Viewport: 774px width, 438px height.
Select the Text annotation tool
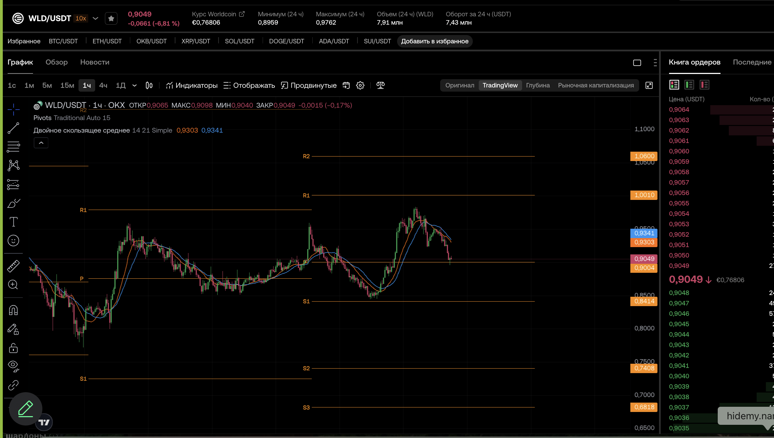(14, 222)
